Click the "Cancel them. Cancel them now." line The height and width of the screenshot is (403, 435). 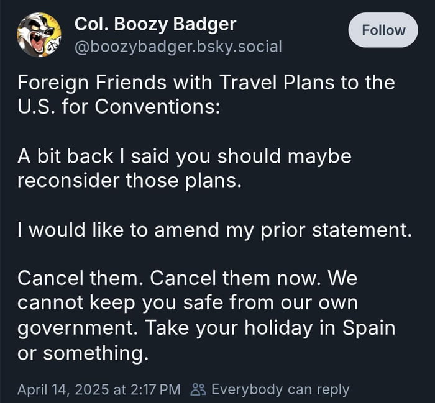point(187,278)
